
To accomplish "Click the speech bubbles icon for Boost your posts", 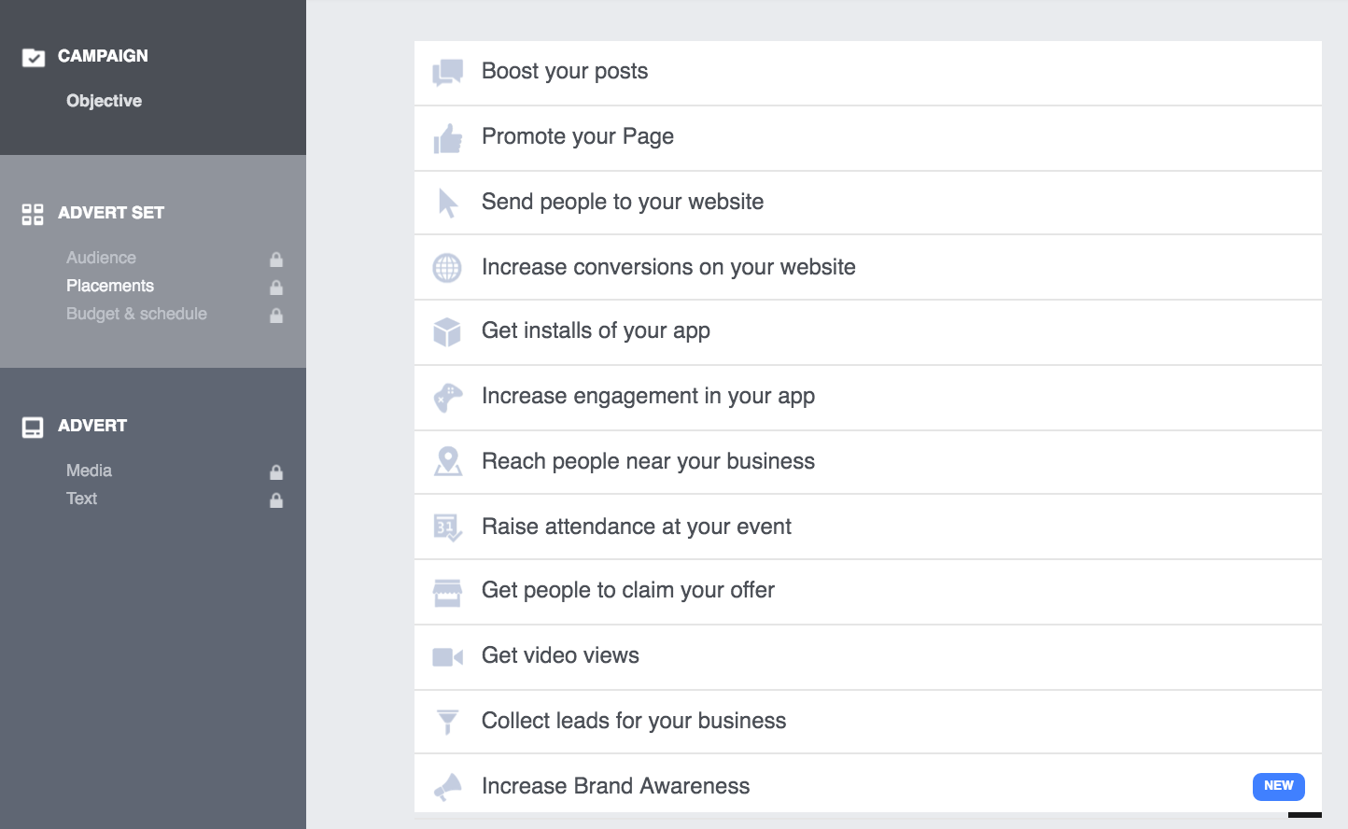I will [448, 72].
